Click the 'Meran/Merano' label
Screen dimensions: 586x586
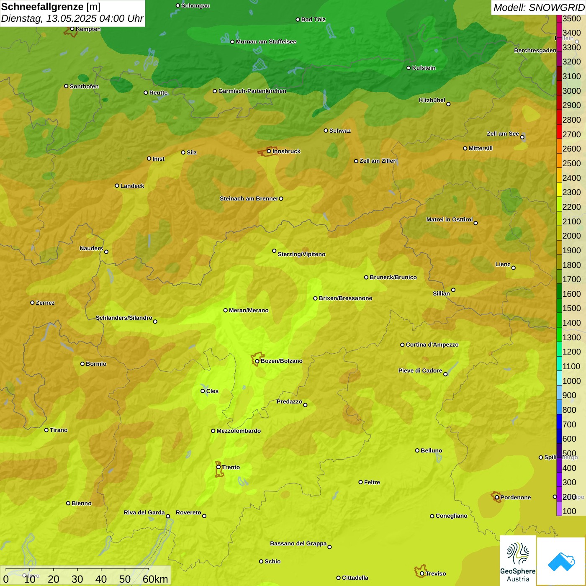[x=249, y=310]
